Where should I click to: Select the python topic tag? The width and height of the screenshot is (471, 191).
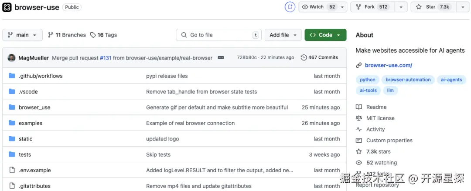tap(368, 80)
